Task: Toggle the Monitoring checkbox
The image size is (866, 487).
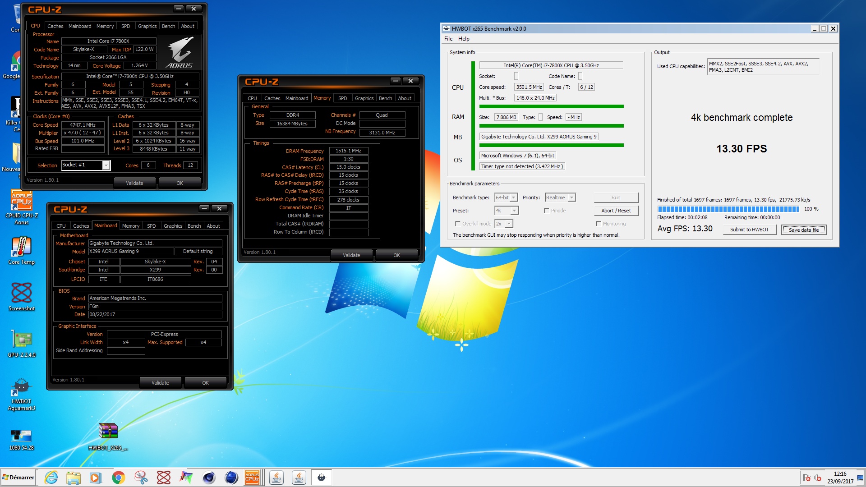Action: (599, 224)
